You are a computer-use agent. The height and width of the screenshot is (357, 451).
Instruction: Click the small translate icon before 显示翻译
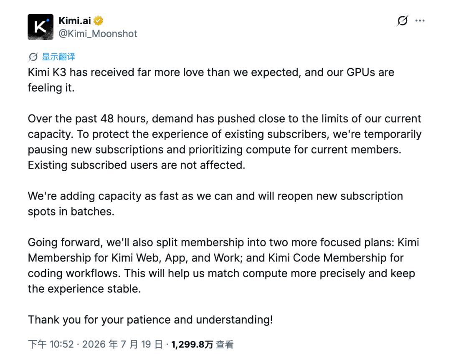[x=33, y=57]
